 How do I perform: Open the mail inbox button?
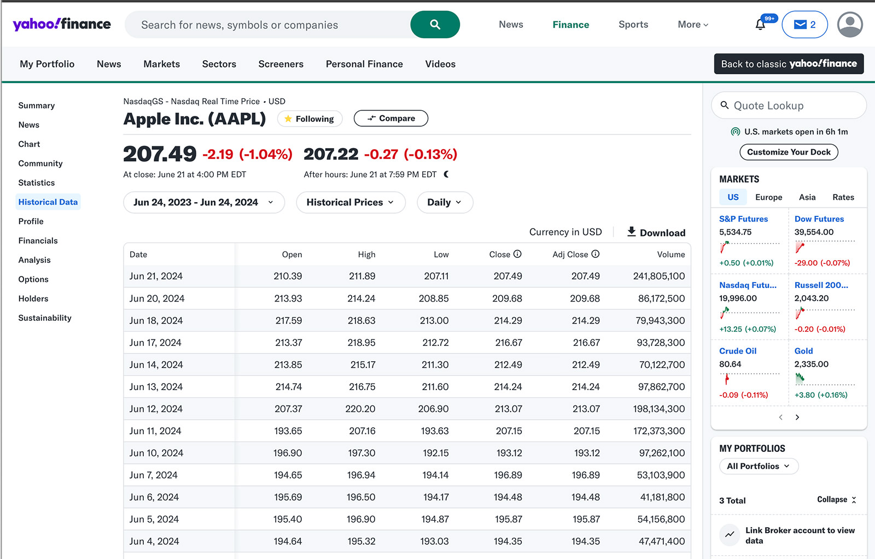click(x=804, y=25)
